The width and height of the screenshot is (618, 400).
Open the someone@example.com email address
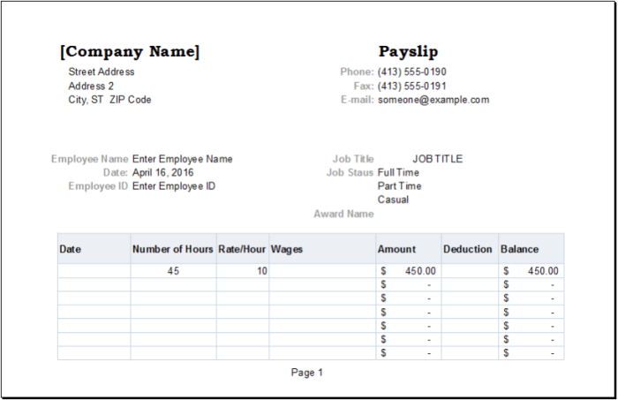click(x=433, y=100)
